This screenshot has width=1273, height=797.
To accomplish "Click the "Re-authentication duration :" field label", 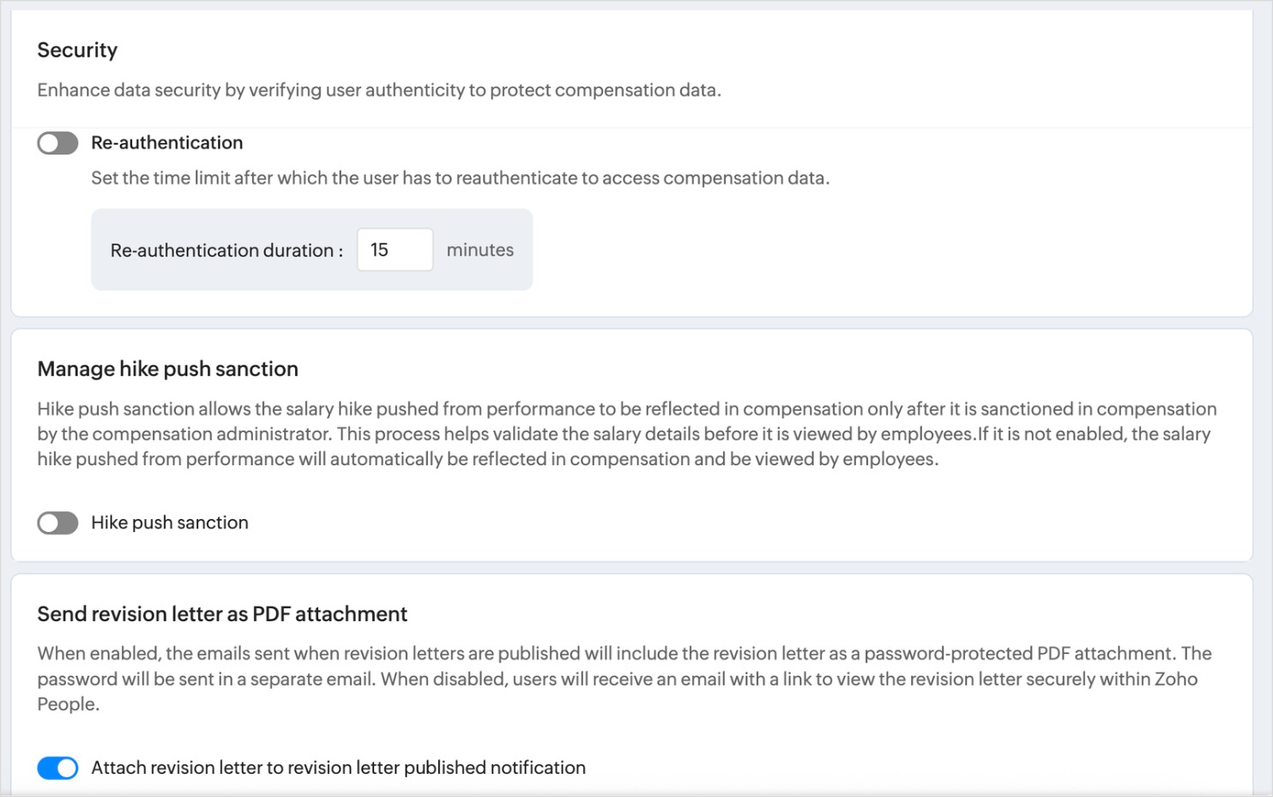I will pos(226,251).
